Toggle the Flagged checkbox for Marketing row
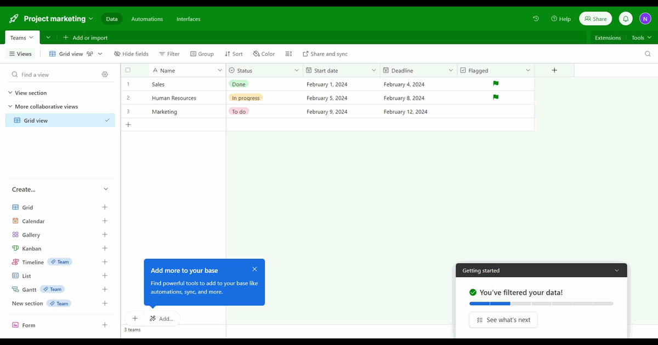658x345 pixels. (x=496, y=112)
